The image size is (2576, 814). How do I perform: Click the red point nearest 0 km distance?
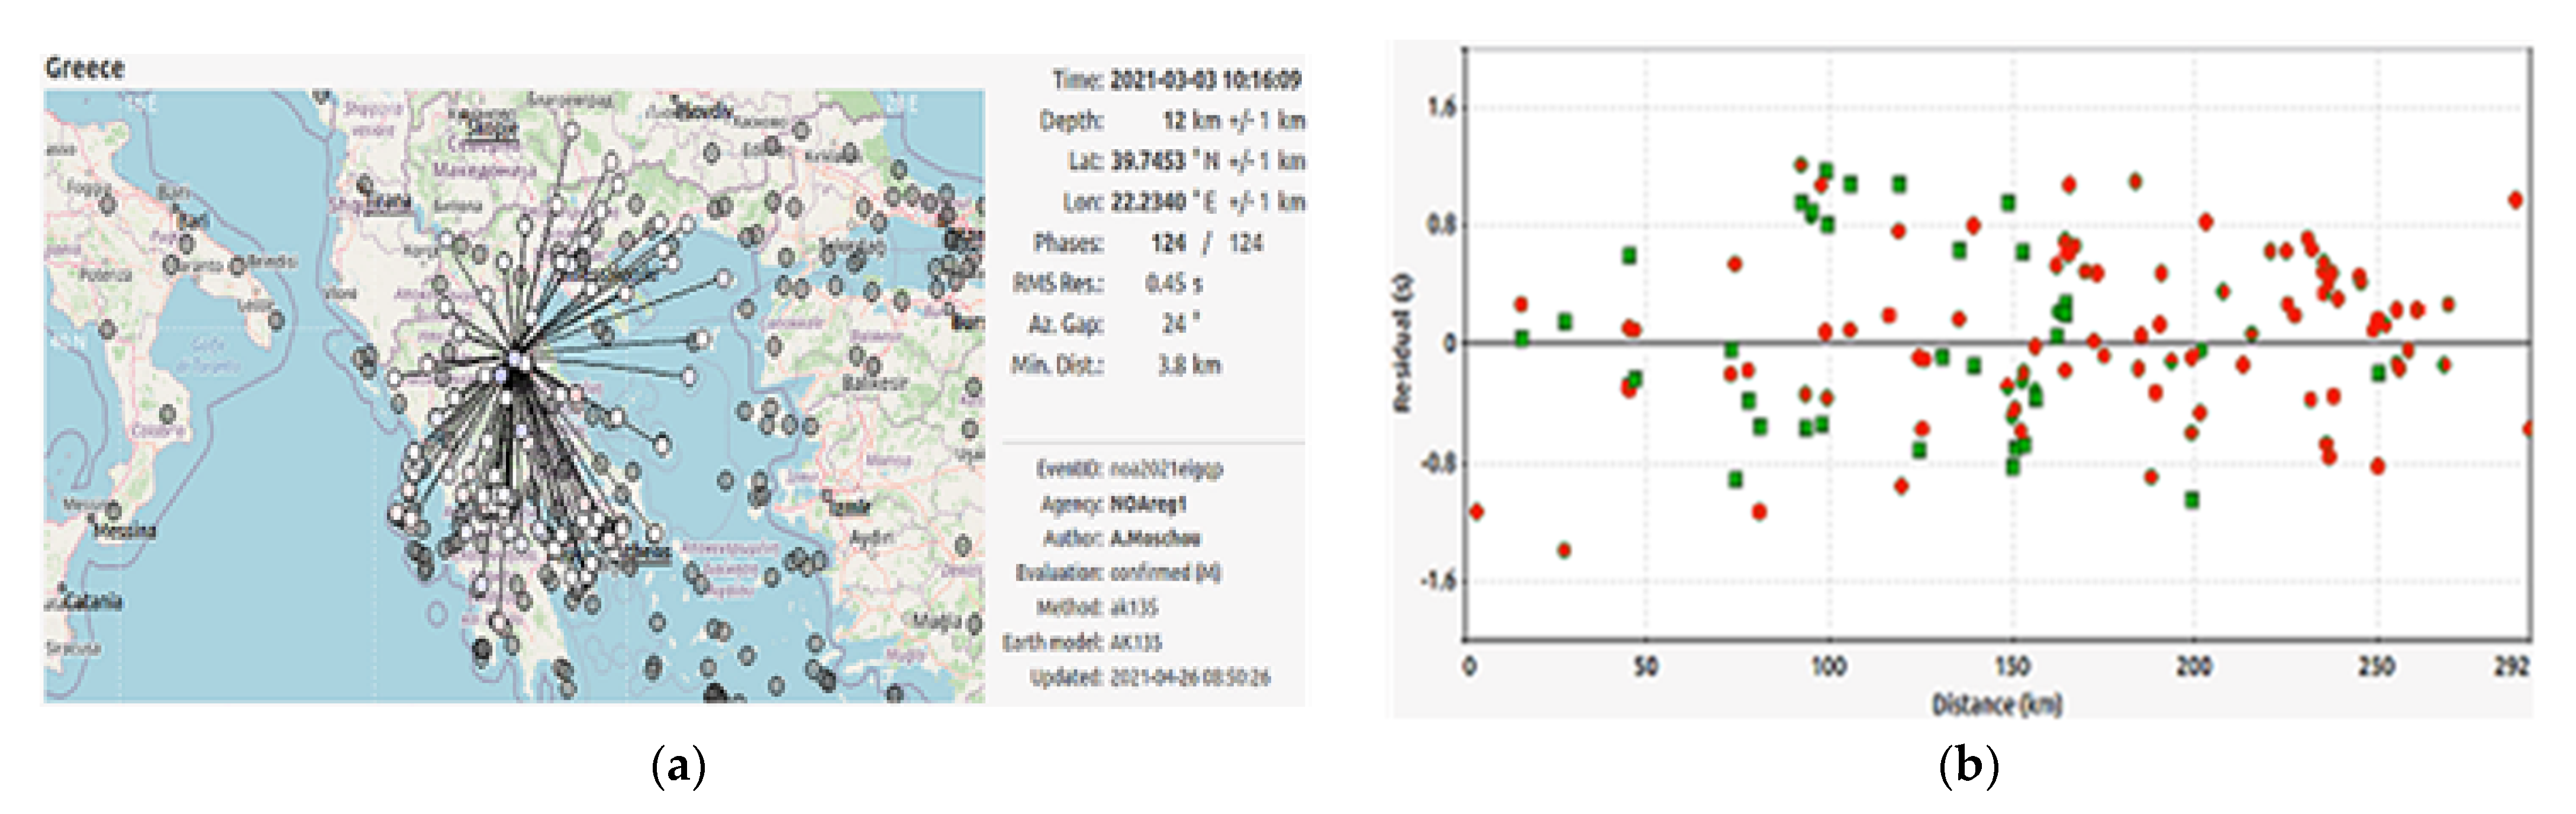click(x=1476, y=512)
